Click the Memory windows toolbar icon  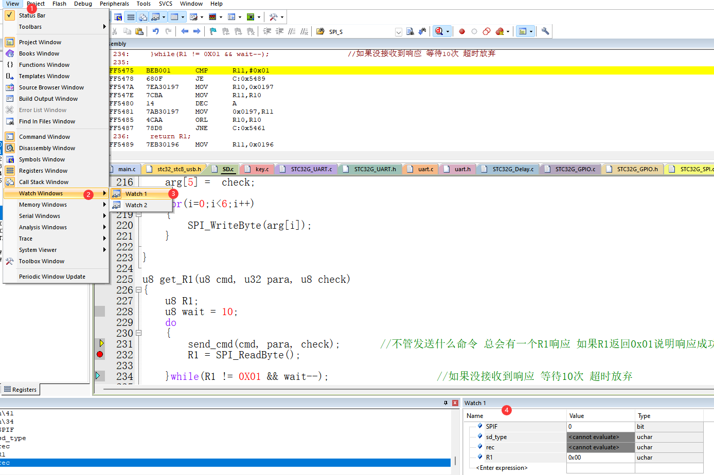point(174,17)
